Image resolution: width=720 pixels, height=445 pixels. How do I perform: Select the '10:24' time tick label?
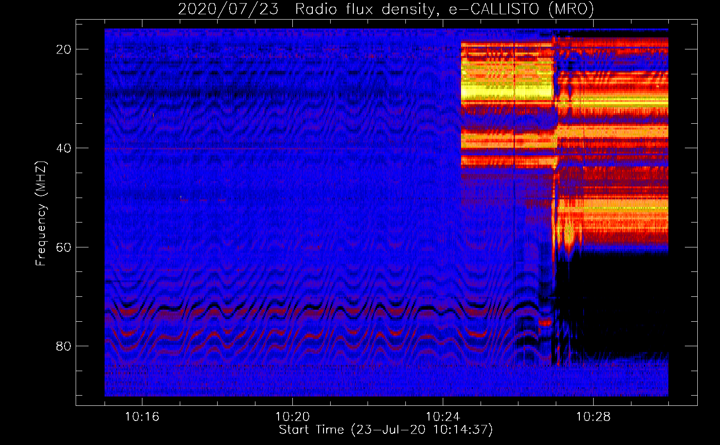point(443,417)
